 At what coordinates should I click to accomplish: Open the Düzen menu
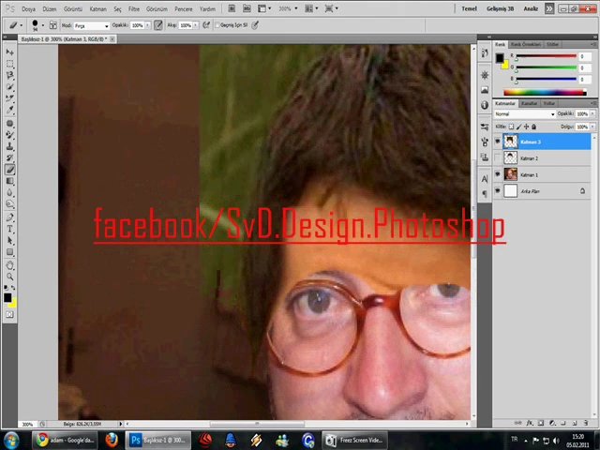tap(49, 8)
